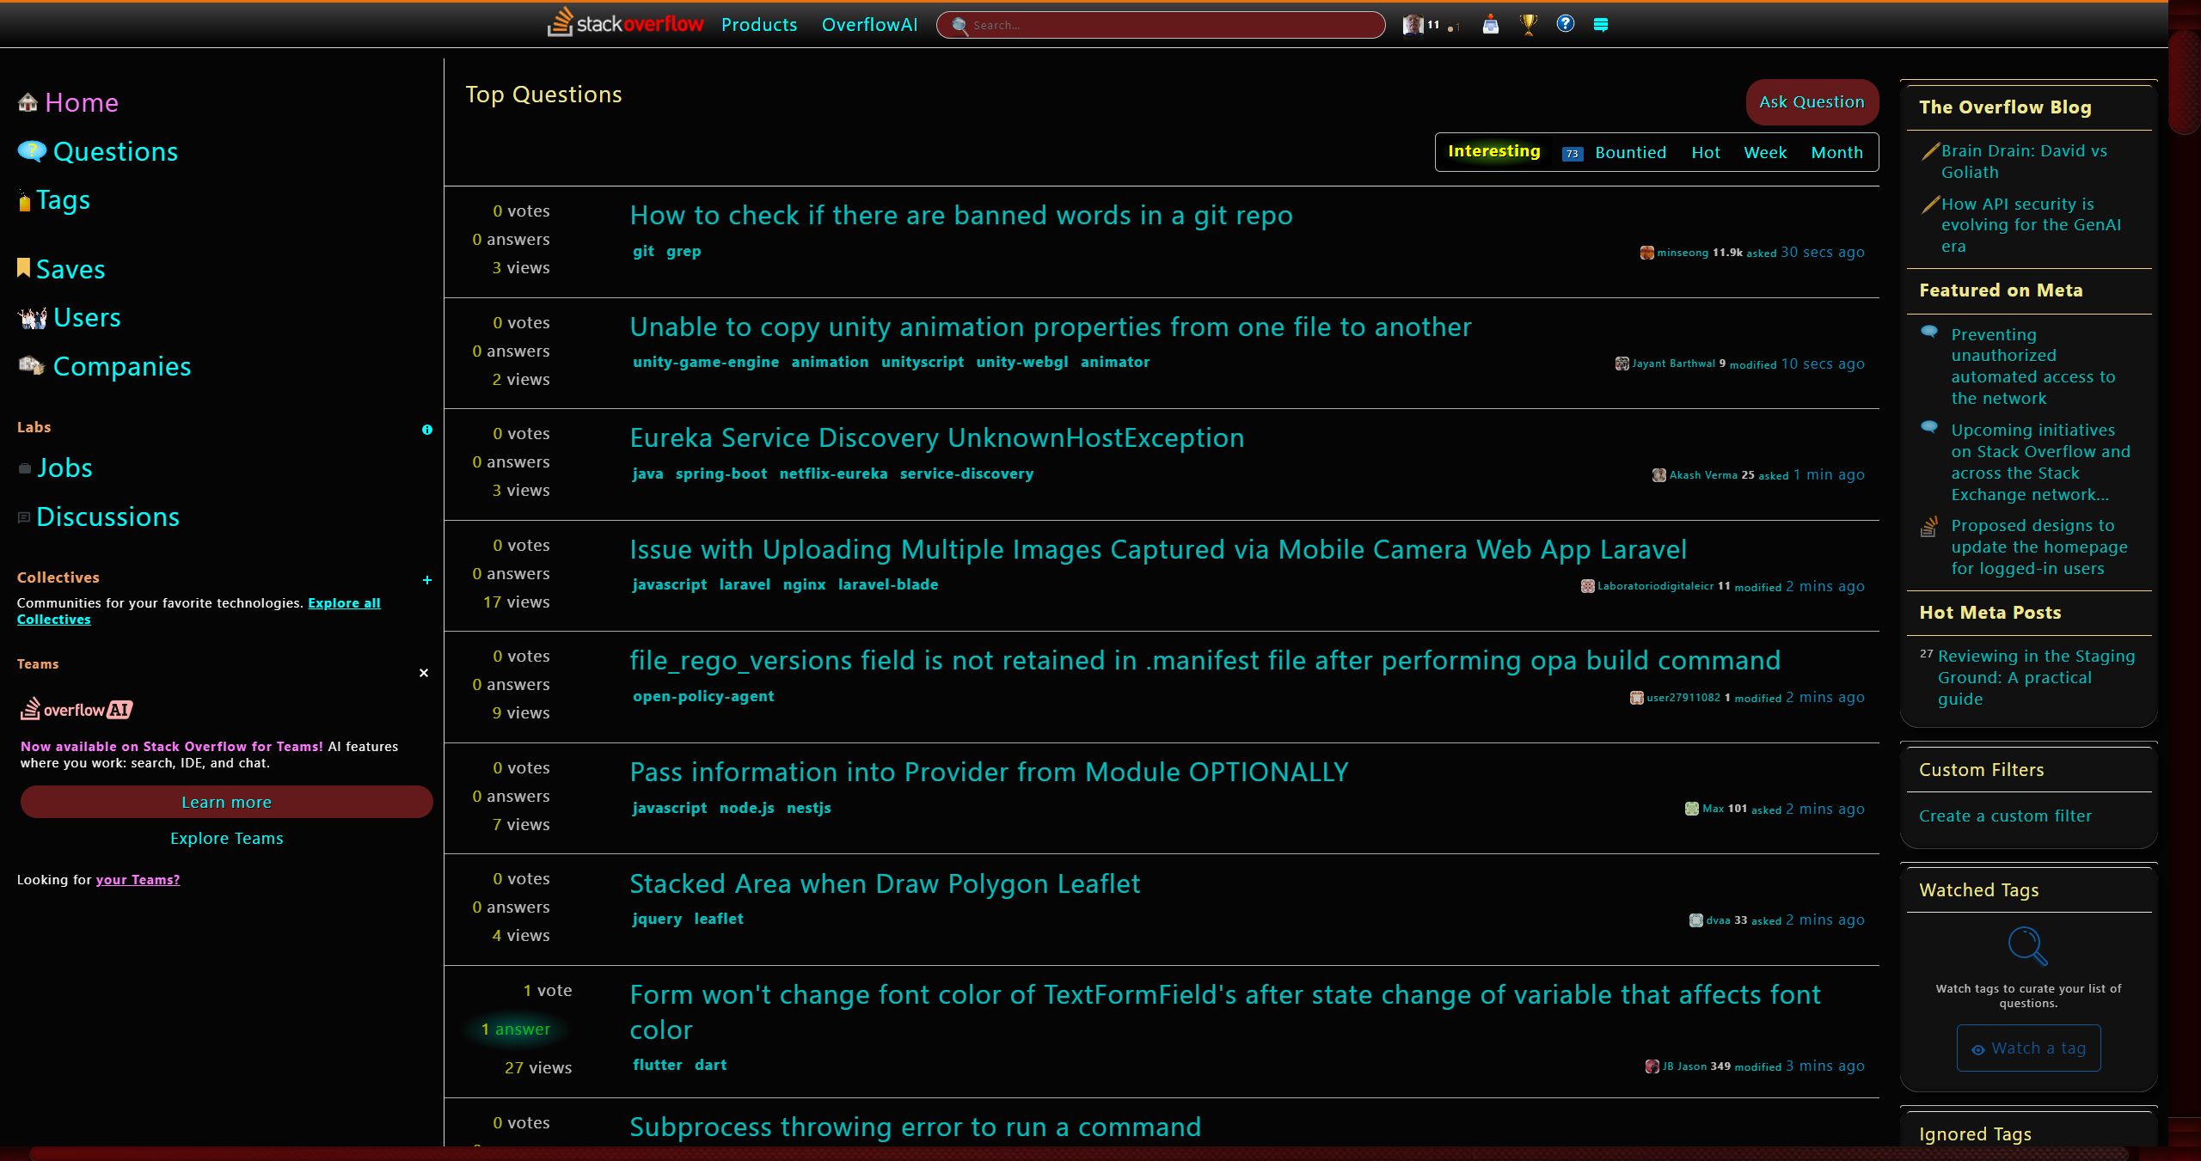
Task: Click the Labs info icon
Action: pyautogui.click(x=427, y=430)
